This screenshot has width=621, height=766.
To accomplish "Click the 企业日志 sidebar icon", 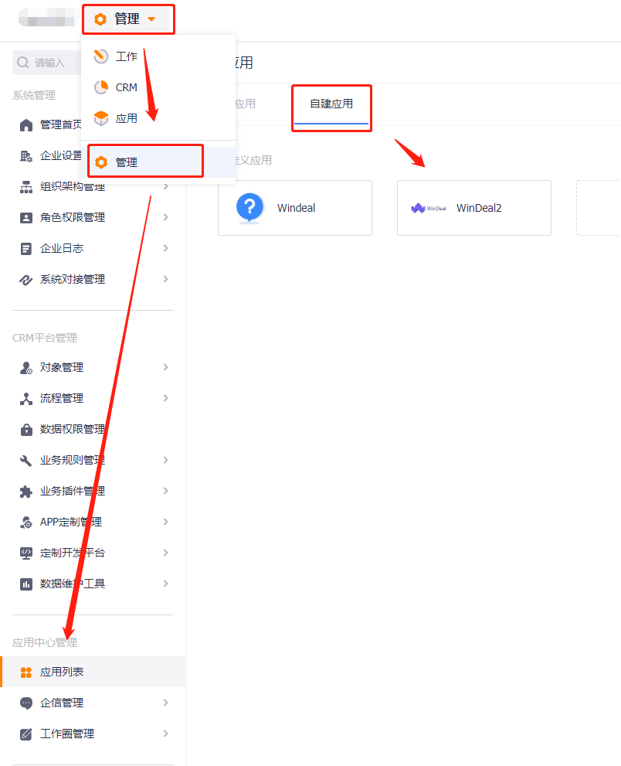I will pos(26,248).
